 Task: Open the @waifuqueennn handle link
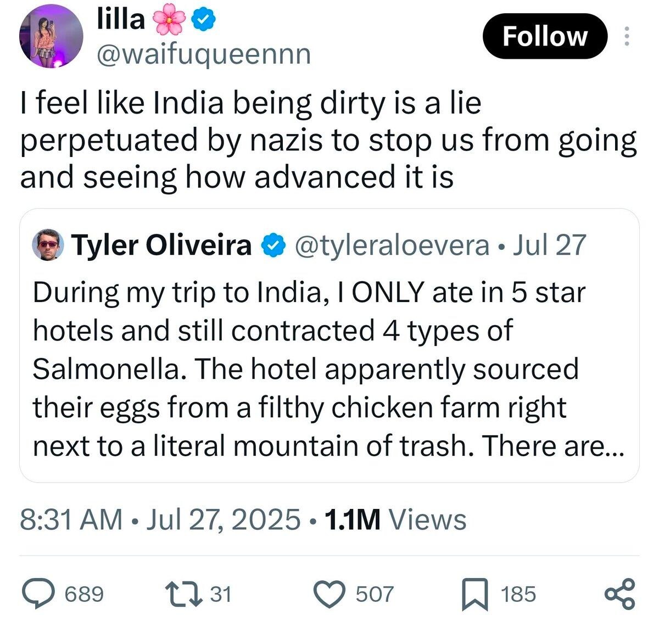203,54
